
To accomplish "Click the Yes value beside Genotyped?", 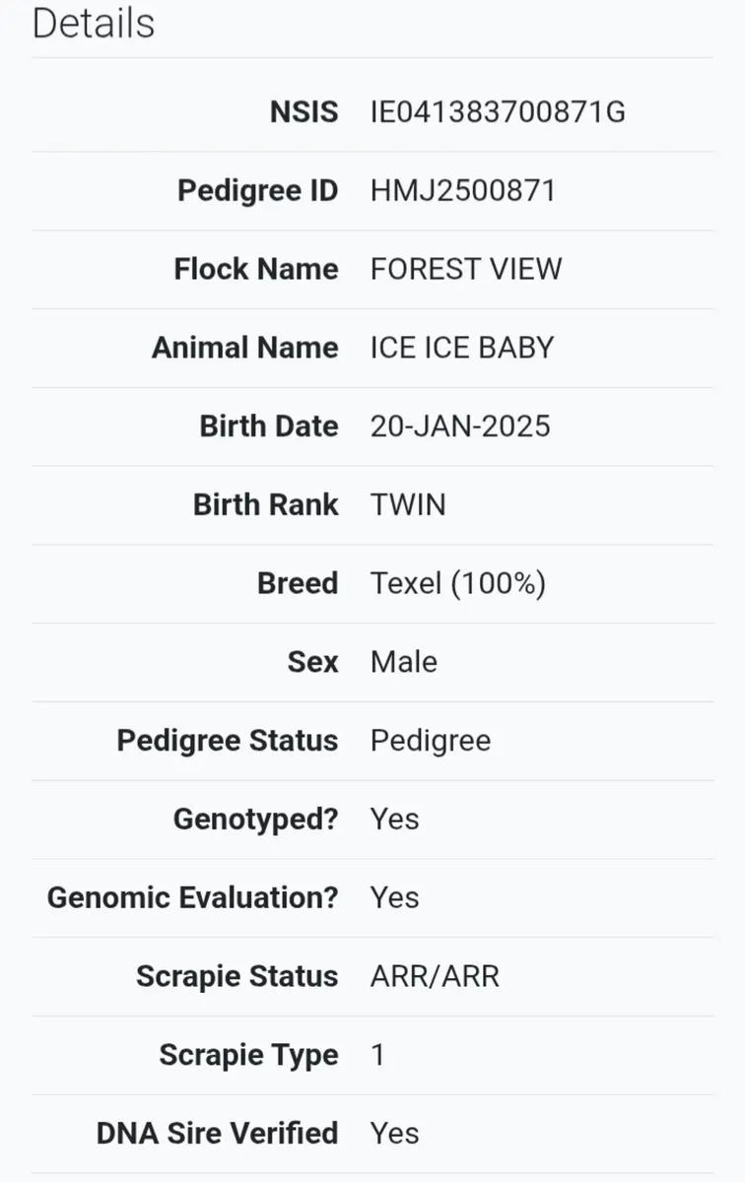I will [x=395, y=820].
